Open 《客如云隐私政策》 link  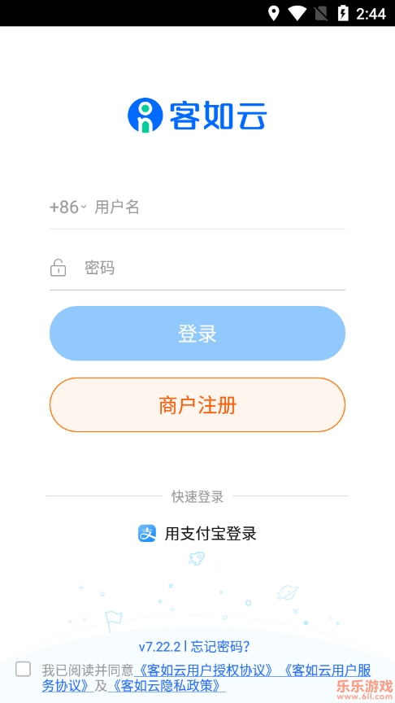166,686
